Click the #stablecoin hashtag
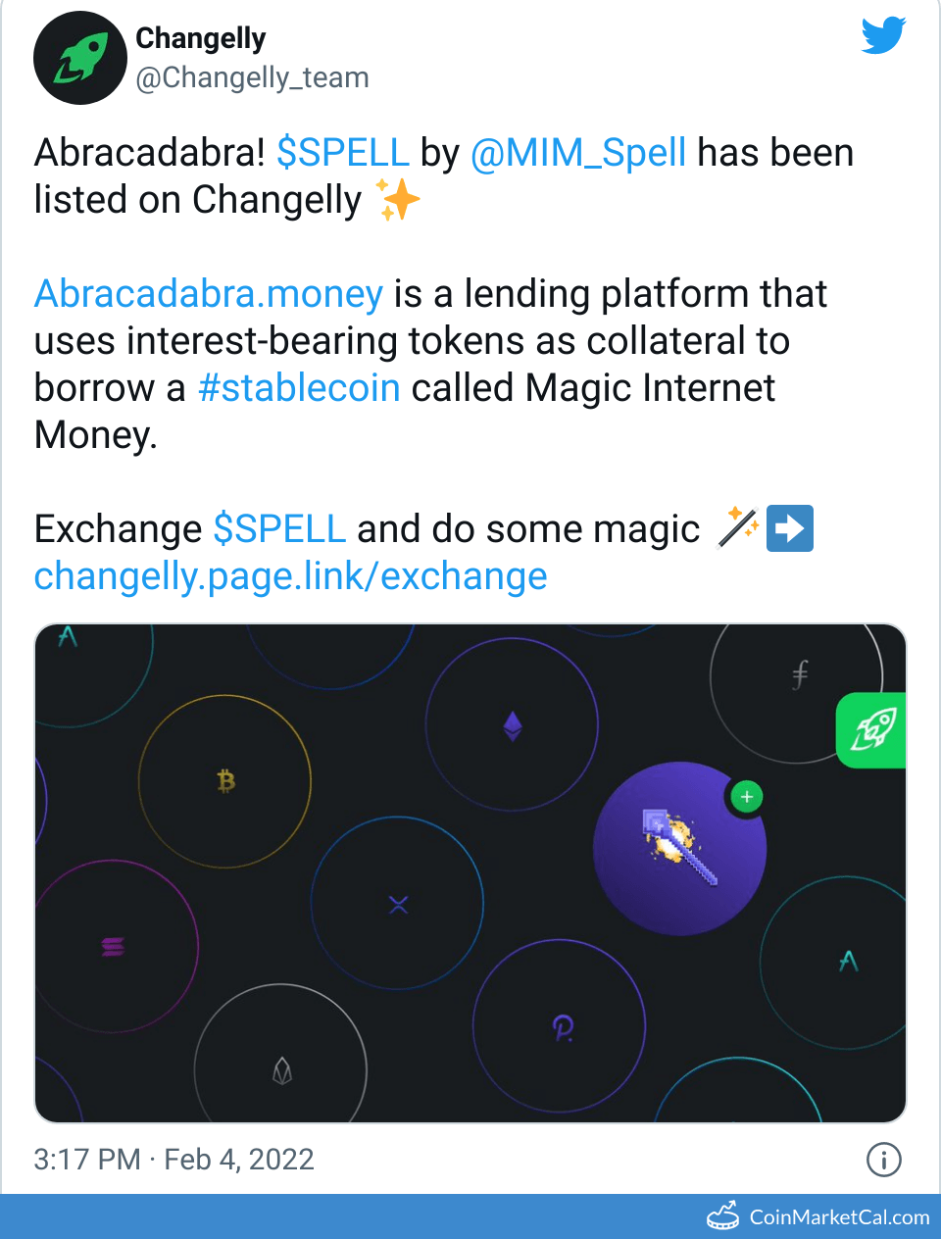The image size is (941, 1239). coord(299,388)
